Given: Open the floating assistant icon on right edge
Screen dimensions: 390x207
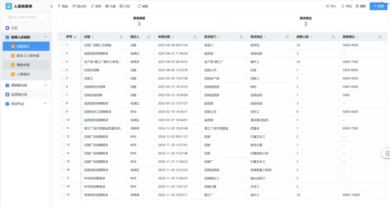Looking at the screenshot, I should tap(387, 153).
